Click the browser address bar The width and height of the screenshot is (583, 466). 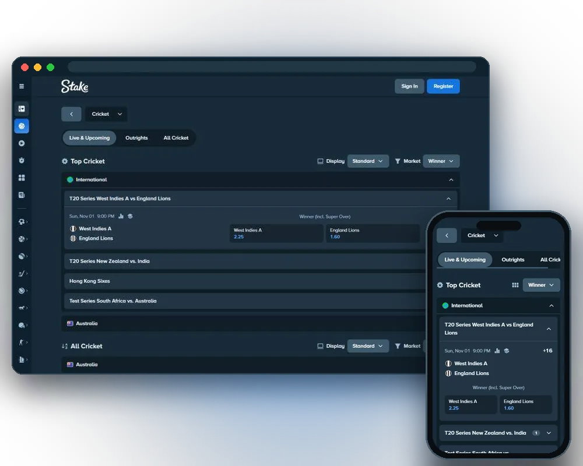point(272,67)
